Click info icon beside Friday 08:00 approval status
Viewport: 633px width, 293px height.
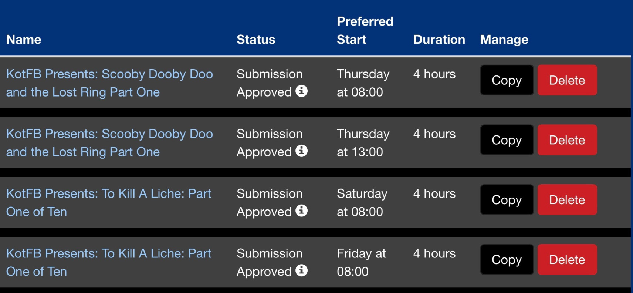[x=301, y=270]
